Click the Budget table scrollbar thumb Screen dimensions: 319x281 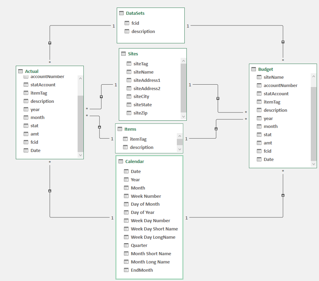pyautogui.click(x=314, y=124)
